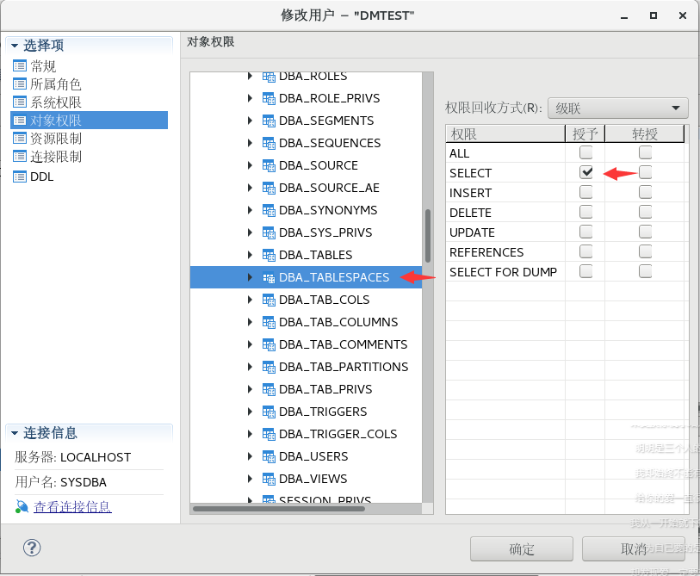Click the 转授 column header
Viewport: 700px width, 576px height.
click(645, 134)
